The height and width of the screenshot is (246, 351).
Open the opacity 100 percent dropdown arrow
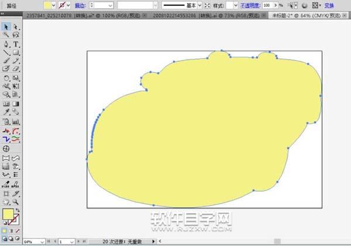274,5
